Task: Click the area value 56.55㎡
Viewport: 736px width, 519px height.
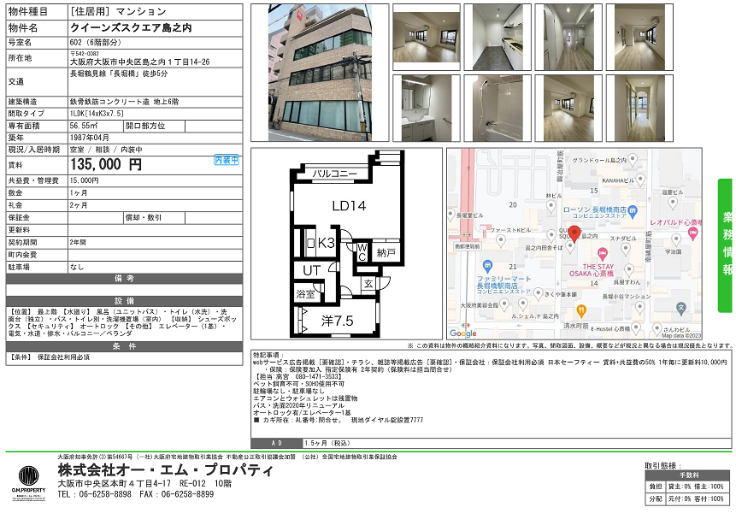Action: pos(84,126)
